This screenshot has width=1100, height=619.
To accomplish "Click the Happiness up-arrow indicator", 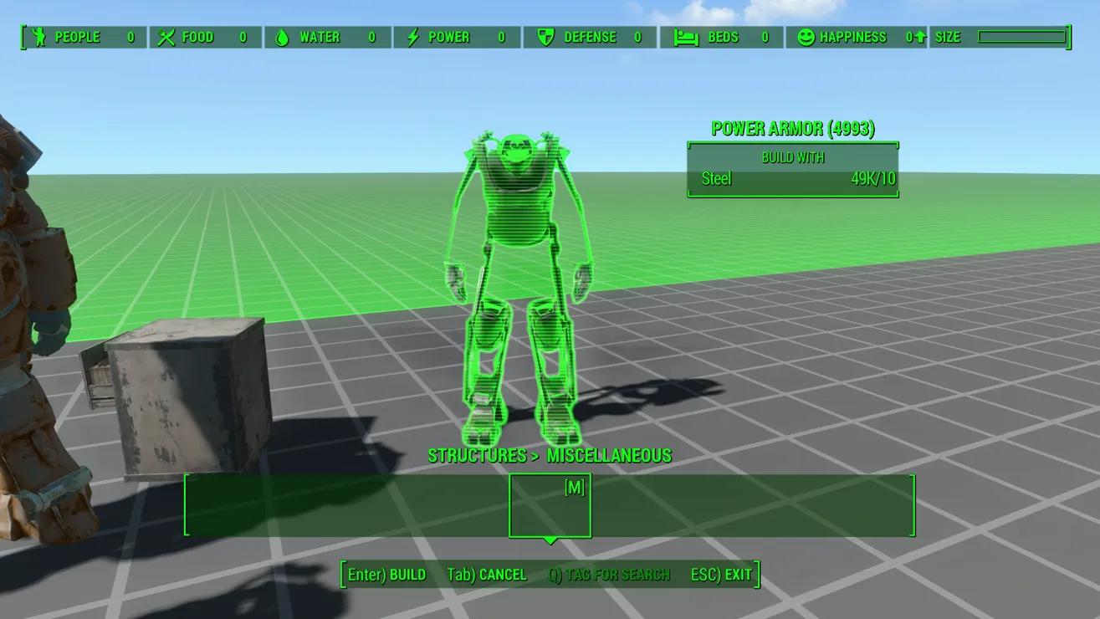I will click(x=920, y=37).
